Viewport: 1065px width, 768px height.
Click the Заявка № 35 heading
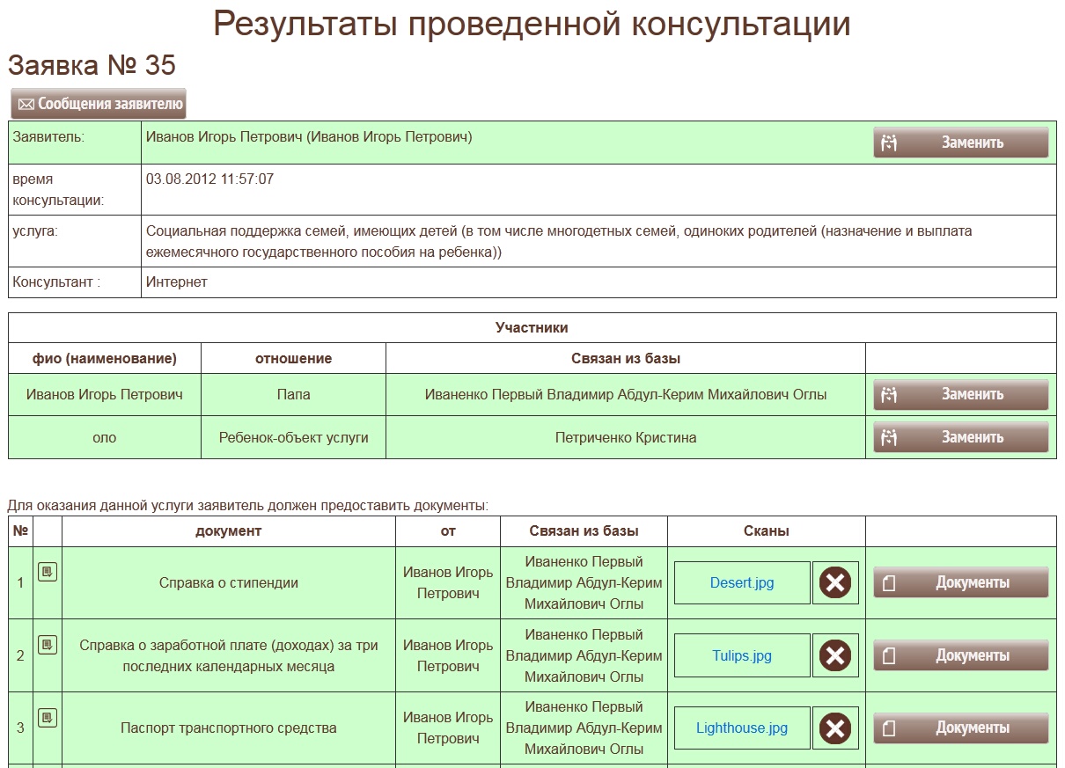[x=92, y=65]
